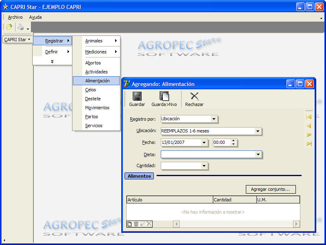Expand the Registro por dropdown
The width and height of the screenshot is (326, 245).
click(214, 119)
